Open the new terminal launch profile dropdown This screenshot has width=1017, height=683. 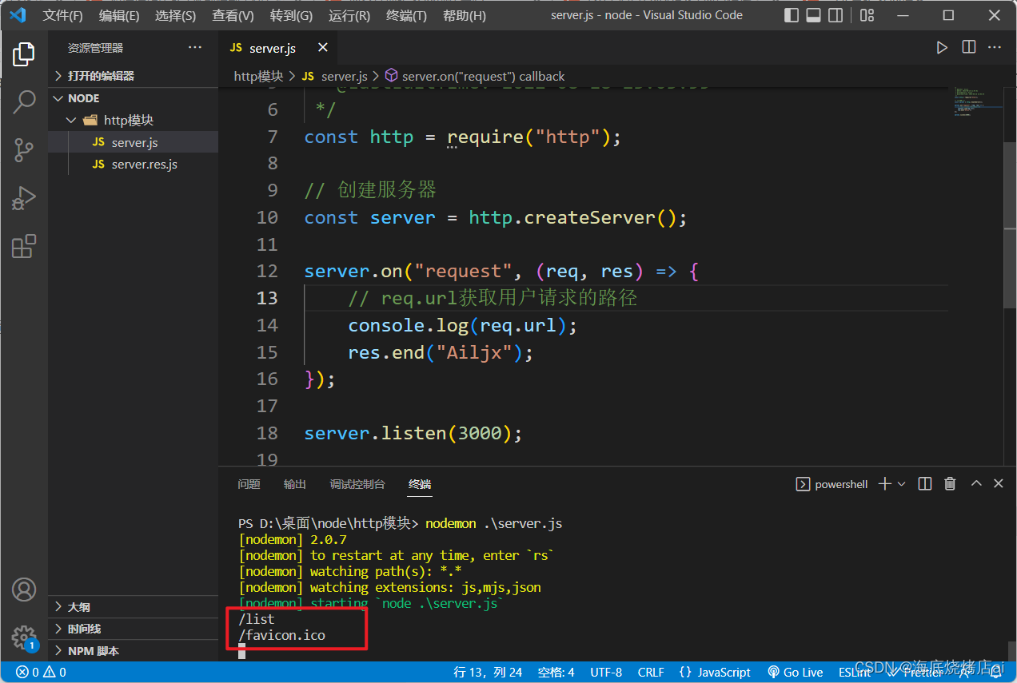click(x=902, y=484)
